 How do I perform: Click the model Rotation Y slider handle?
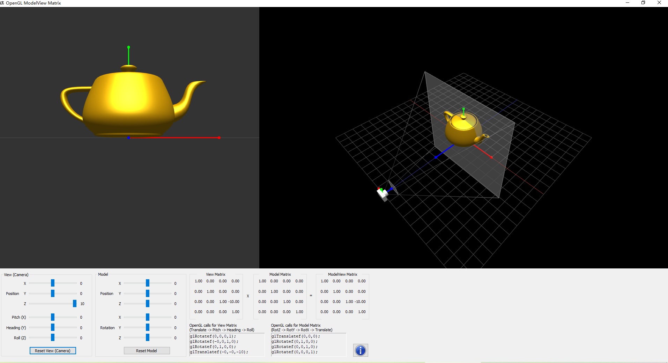tap(147, 327)
